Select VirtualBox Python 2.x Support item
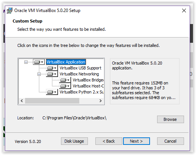 (82, 92)
